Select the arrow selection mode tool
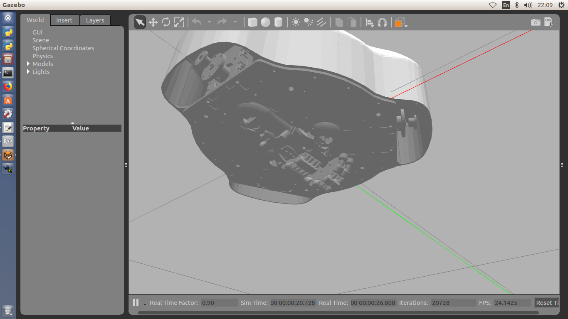 [x=140, y=22]
